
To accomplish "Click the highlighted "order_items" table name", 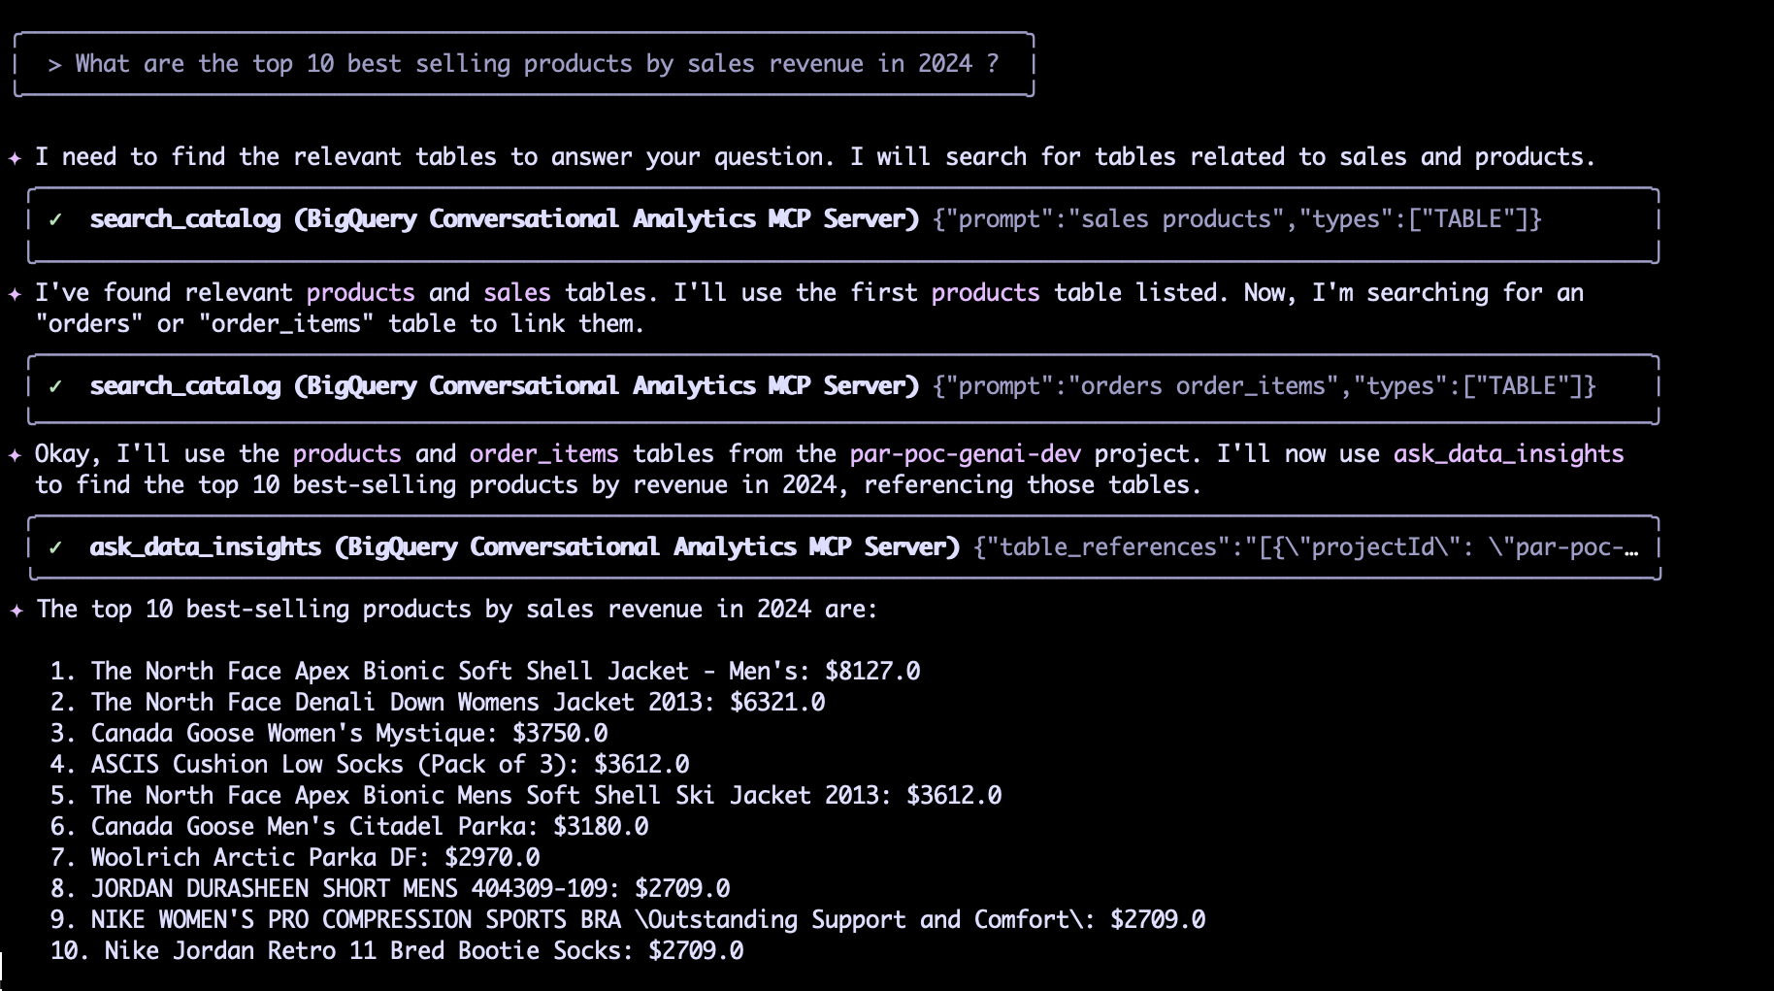I will point(543,454).
